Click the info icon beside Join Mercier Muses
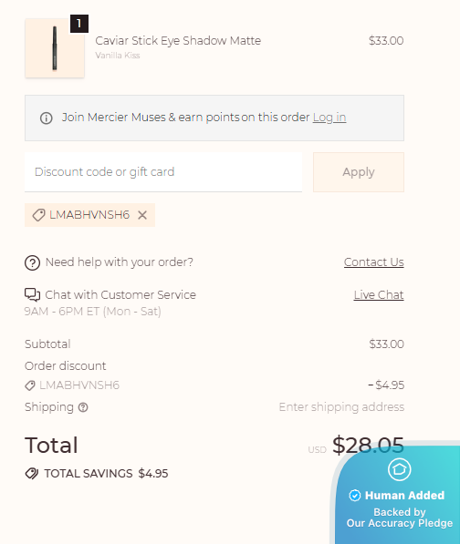 [x=47, y=118]
